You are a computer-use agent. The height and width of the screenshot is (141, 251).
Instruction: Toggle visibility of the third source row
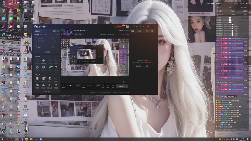pyautogui.click(x=53, y=44)
